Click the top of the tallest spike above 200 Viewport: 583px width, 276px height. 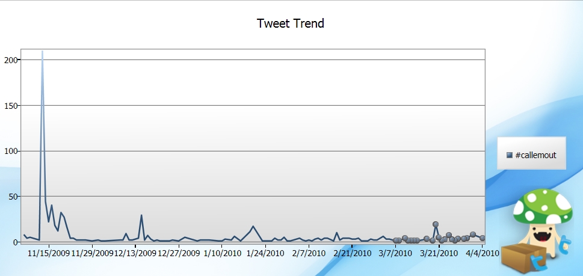(x=42, y=51)
